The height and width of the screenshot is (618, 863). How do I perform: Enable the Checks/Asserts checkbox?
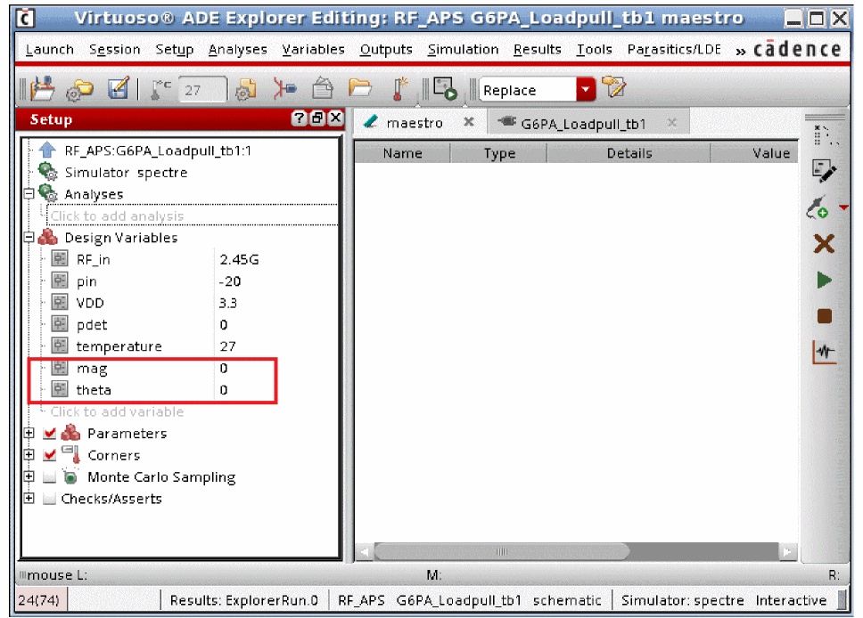50,499
